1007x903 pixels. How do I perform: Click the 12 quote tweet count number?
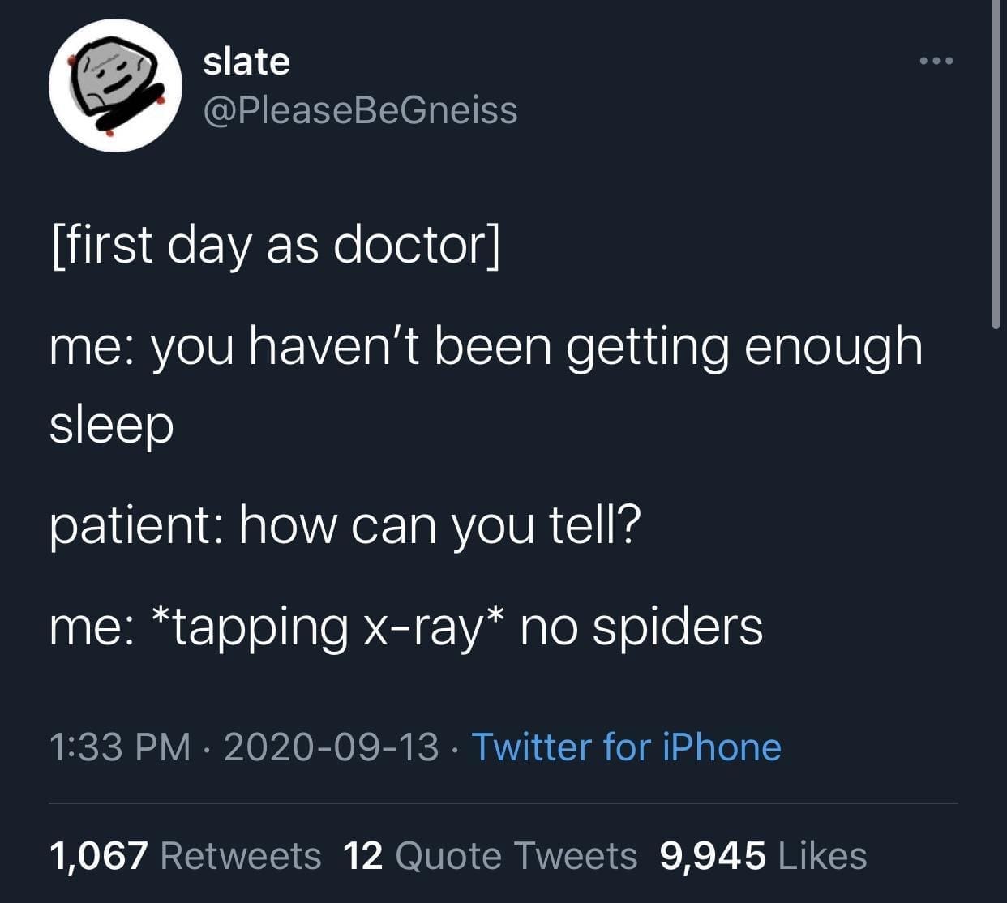pyautogui.click(x=362, y=856)
